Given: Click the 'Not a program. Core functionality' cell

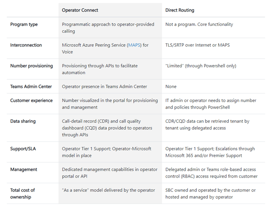Looking at the screenshot, I should (x=199, y=24).
